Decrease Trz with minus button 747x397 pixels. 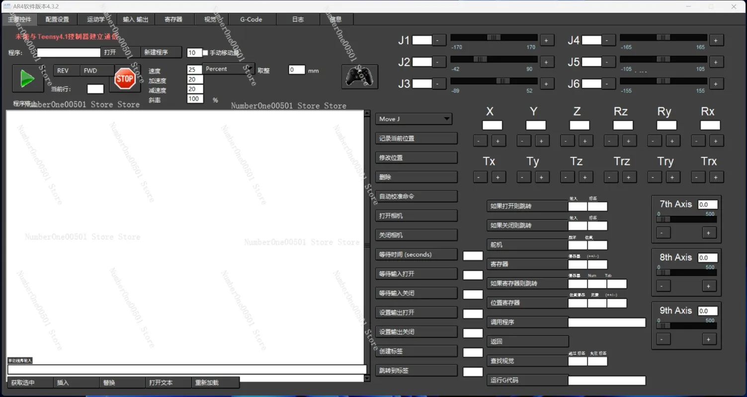pos(611,177)
